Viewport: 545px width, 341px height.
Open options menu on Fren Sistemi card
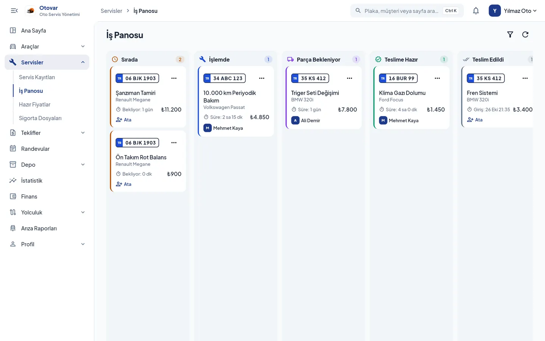point(525,78)
